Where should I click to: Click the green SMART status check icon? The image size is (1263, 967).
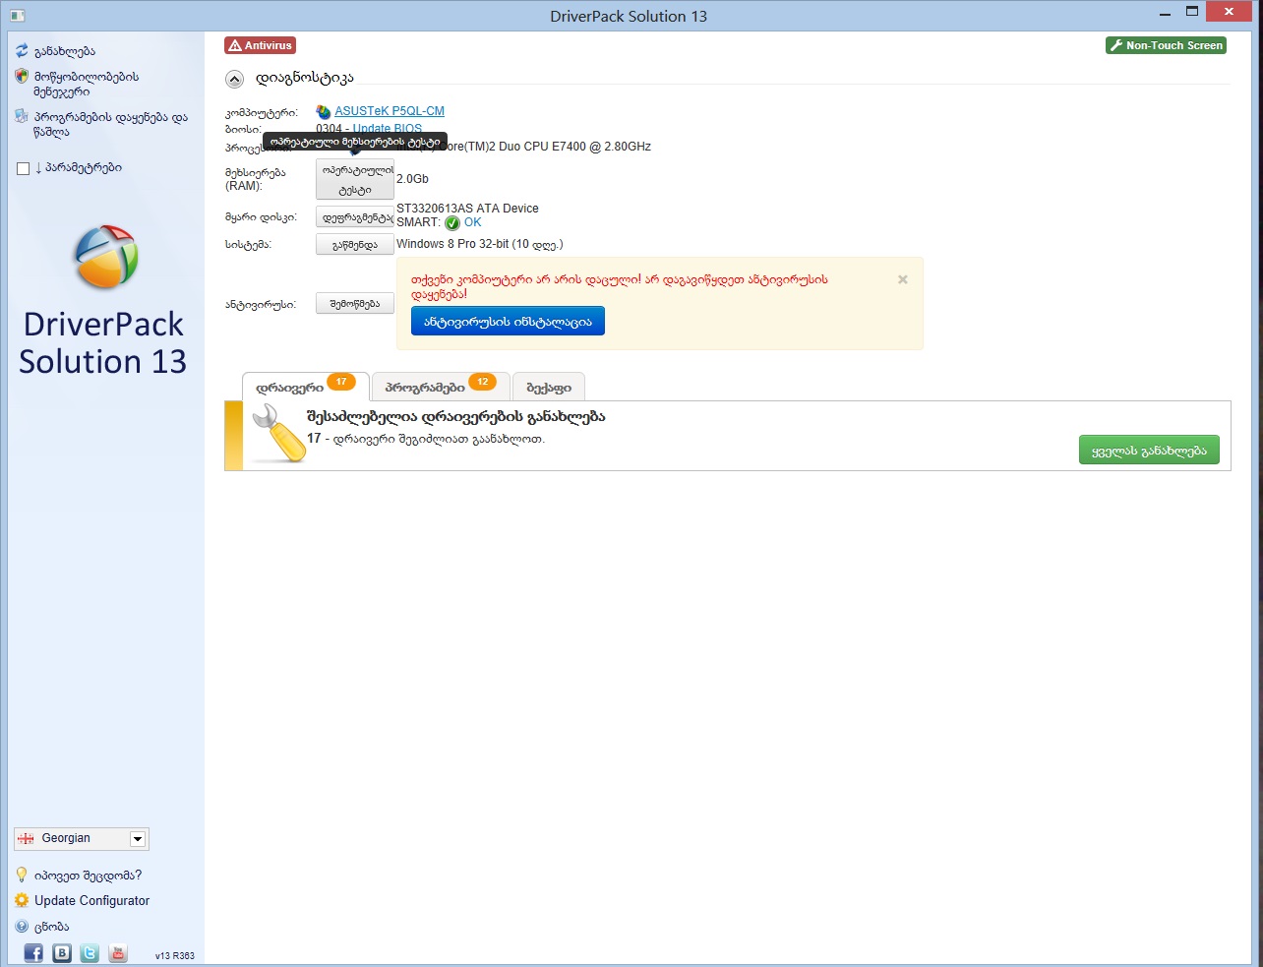(452, 223)
